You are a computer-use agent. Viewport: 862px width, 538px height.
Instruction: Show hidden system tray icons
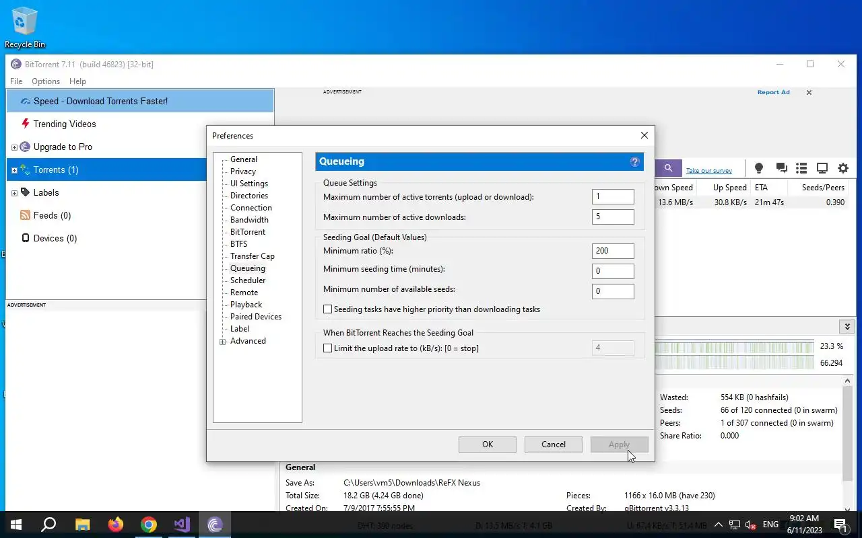click(x=718, y=525)
